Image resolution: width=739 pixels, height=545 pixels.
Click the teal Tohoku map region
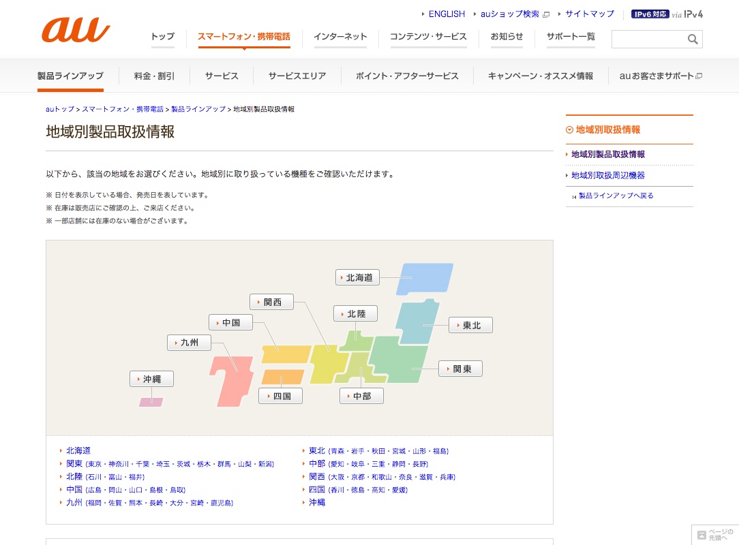(x=417, y=322)
